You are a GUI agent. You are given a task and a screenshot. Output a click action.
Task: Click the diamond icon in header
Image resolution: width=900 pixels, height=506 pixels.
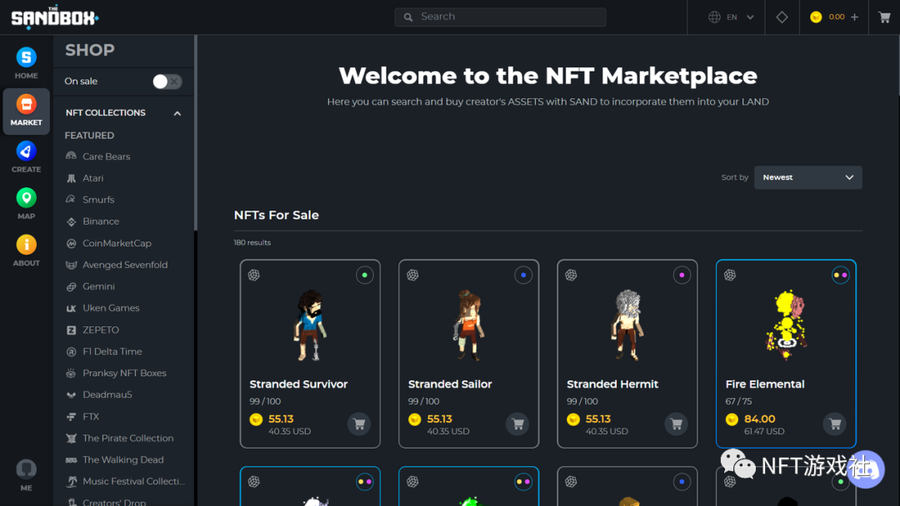click(x=782, y=17)
